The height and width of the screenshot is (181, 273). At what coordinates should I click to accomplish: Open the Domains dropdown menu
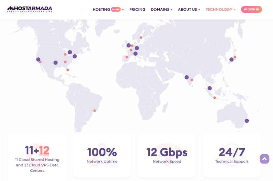click(161, 10)
